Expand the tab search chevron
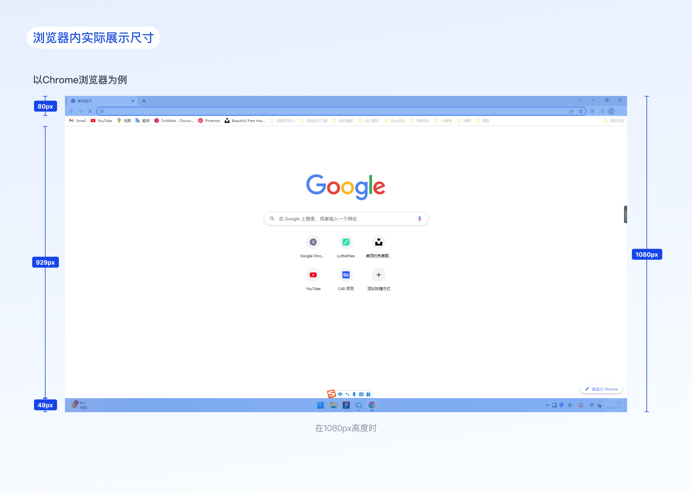Image resolution: width=692 pixels, height=493 pixels. (x=580, y=100)
